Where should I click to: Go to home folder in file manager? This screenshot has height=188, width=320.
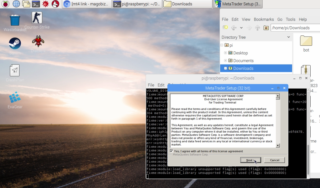(266, 28)
